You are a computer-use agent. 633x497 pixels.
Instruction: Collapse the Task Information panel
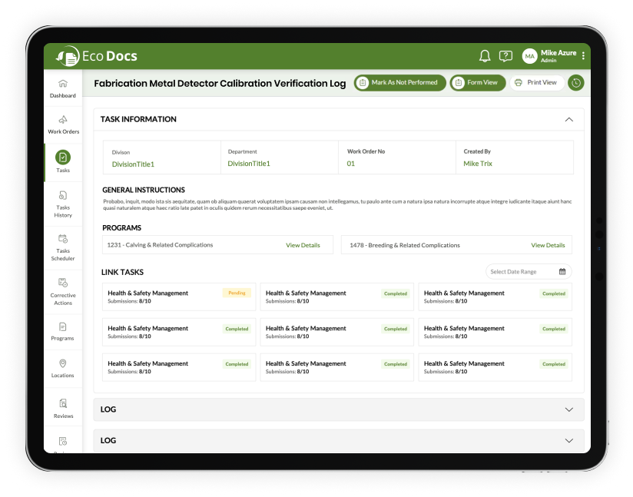point(569,119)
